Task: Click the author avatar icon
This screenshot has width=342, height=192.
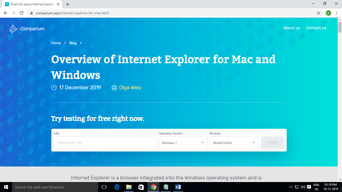Action: (114, 88)
